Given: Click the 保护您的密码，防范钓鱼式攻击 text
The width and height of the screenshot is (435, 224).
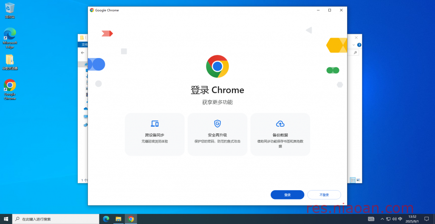Looking at the screenshot, I should 217,141.
